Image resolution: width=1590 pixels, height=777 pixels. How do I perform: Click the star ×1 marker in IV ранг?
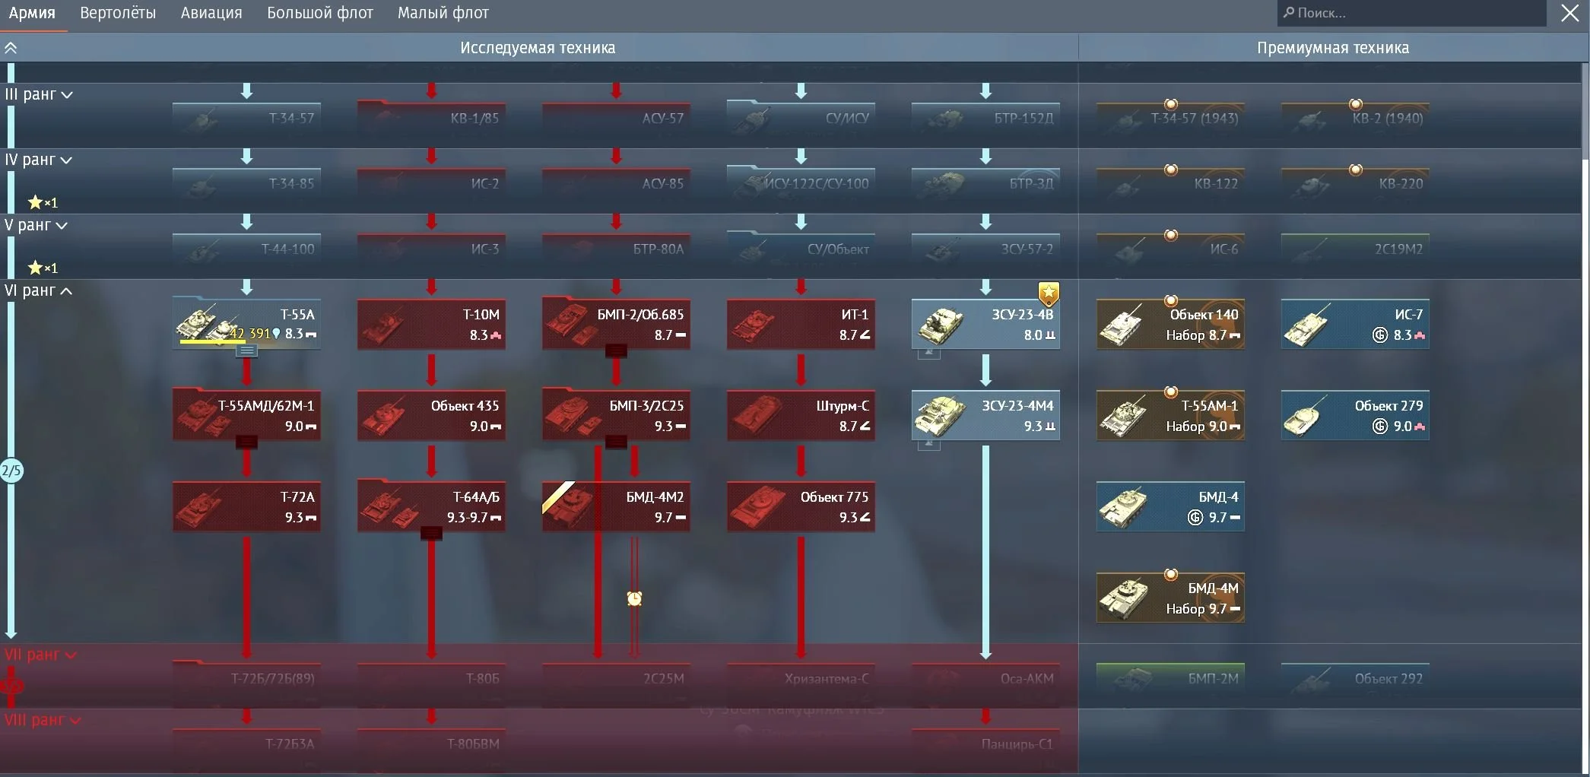[43, 202]
